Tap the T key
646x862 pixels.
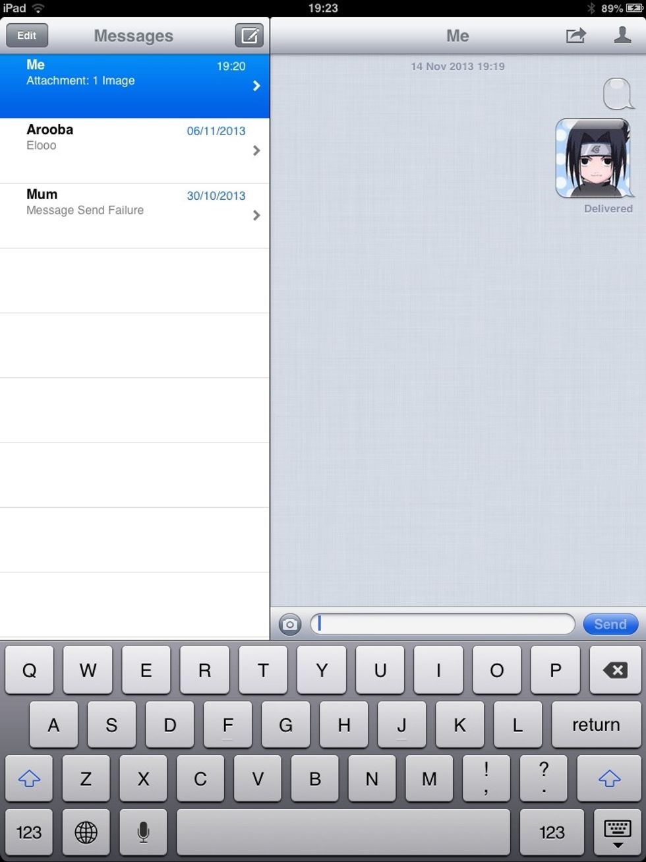pos(263,670)
